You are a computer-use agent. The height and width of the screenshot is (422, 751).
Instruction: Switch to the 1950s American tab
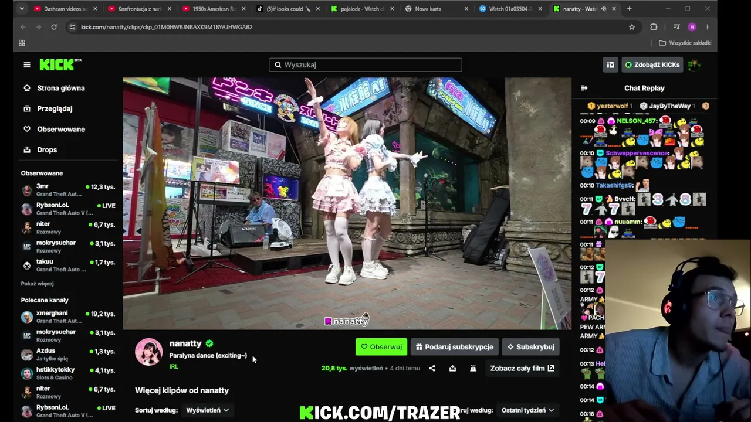(214, 9)
